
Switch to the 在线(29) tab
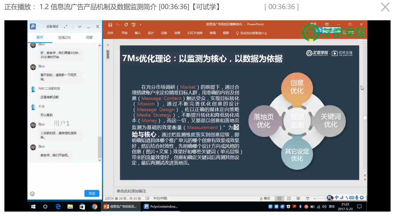(64, 37)
